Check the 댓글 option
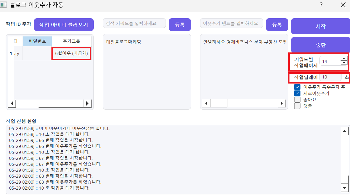This screenshot has width=350, height=195. (x=297, y=106)
